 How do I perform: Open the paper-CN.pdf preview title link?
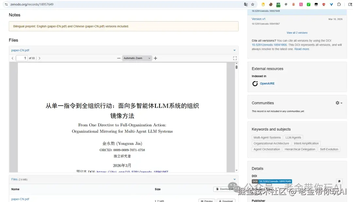pos(20,50)
